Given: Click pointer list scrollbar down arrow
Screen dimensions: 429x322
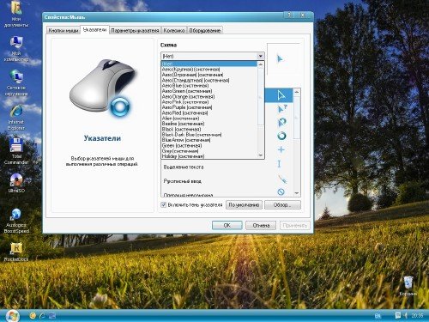Looking at the screenshot, I should pos(297,193).
